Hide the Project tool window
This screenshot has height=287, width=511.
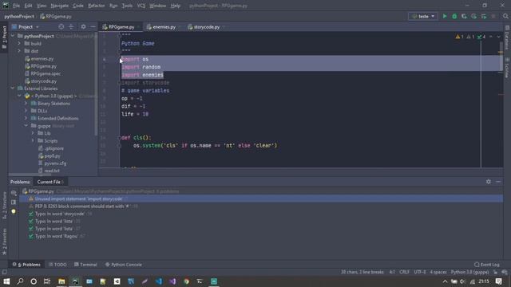coord(93,26)
